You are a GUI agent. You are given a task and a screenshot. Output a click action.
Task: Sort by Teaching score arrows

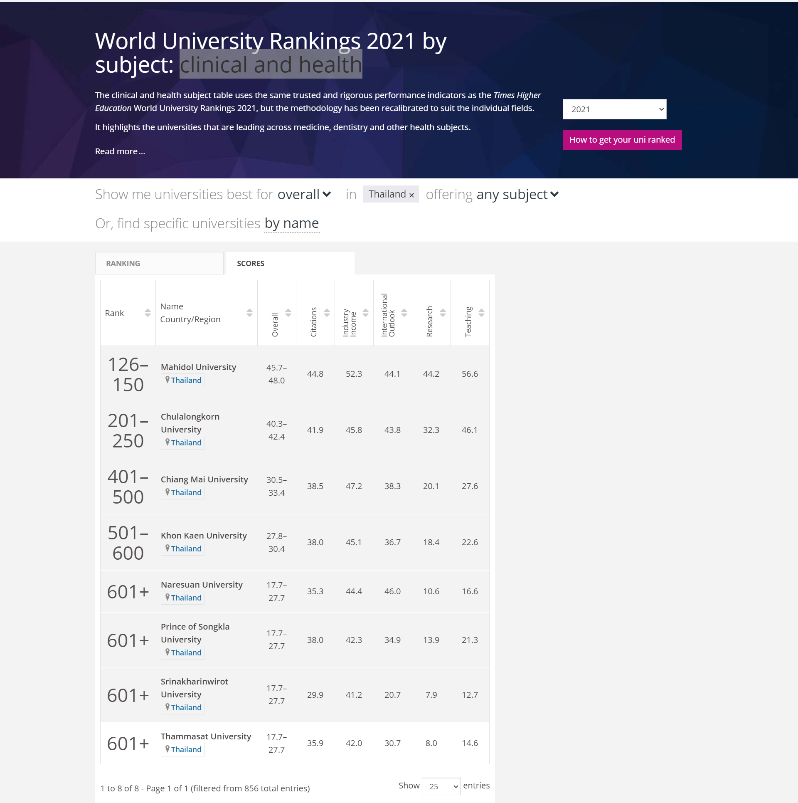(x=481, y=313)
